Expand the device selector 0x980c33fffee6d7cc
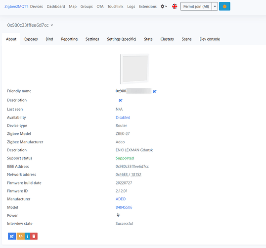The height and width of the screenshot is (248, 266). 30,25
